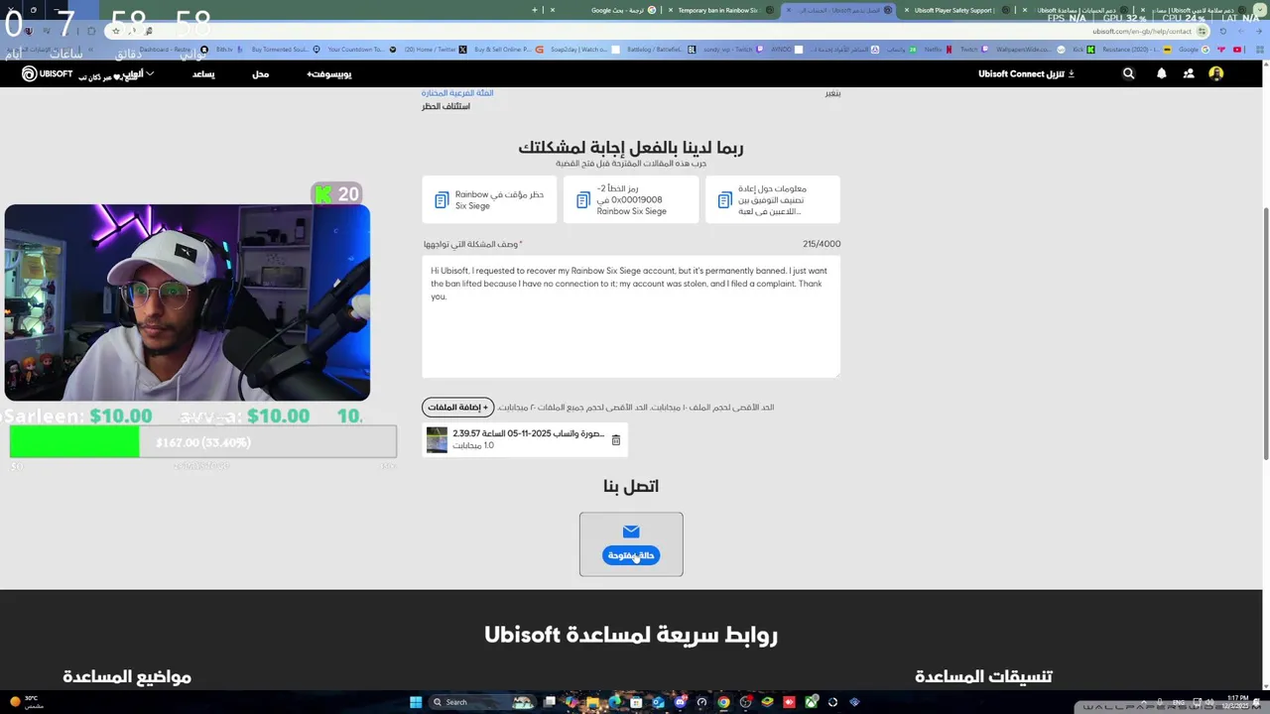Viewport: 1270px width, 714px height.
Task: Click the Windows taskbar Search box
Action: pyautogui.click(x=481, y=702)
